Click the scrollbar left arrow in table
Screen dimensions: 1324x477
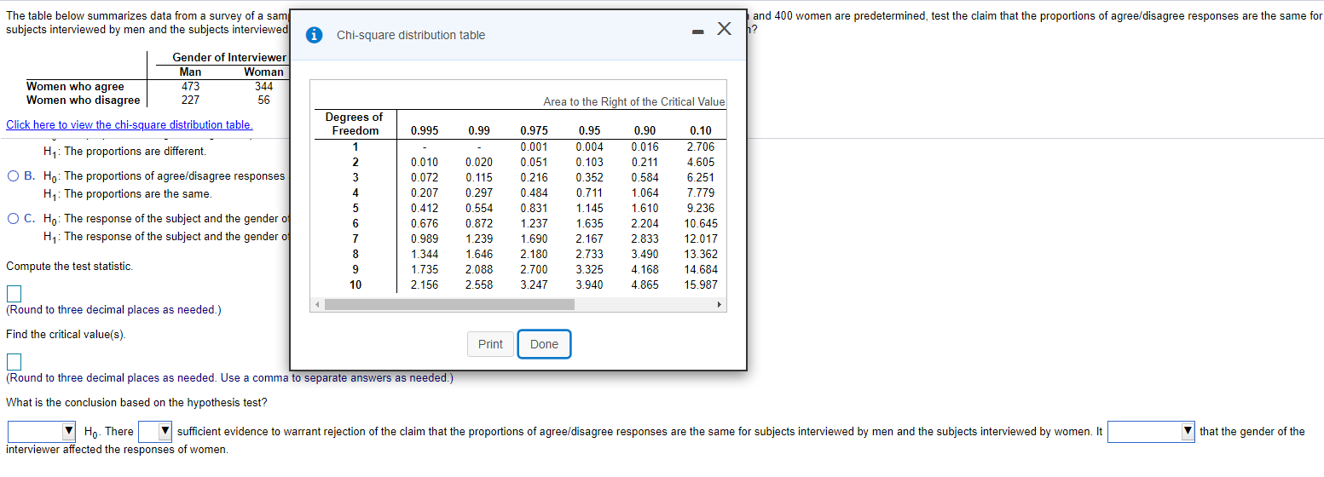tap(317, 304)
